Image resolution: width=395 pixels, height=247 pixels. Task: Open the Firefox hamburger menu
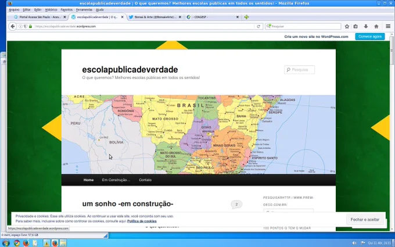(x=388, y=26)
